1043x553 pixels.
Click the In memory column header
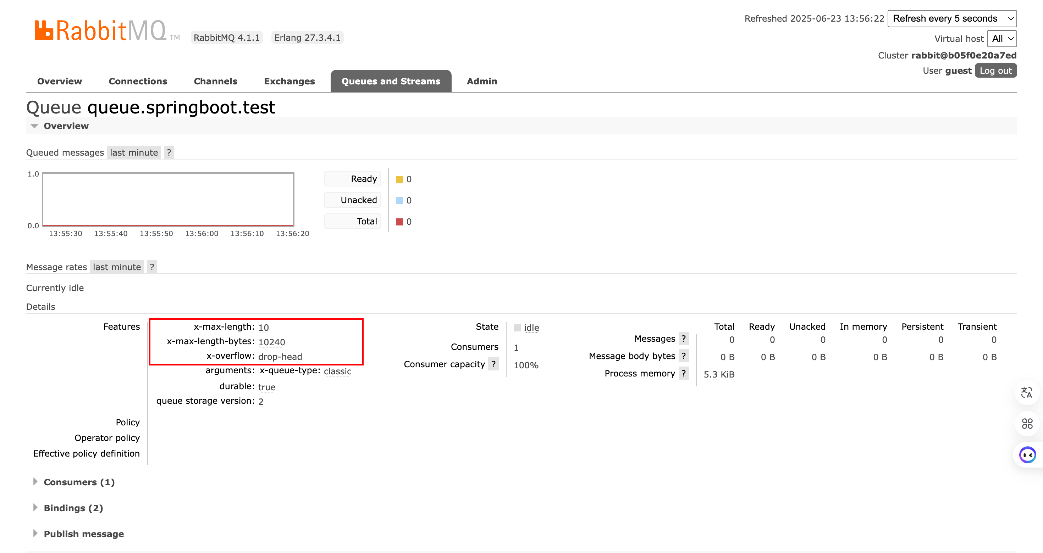click(863, 326)
